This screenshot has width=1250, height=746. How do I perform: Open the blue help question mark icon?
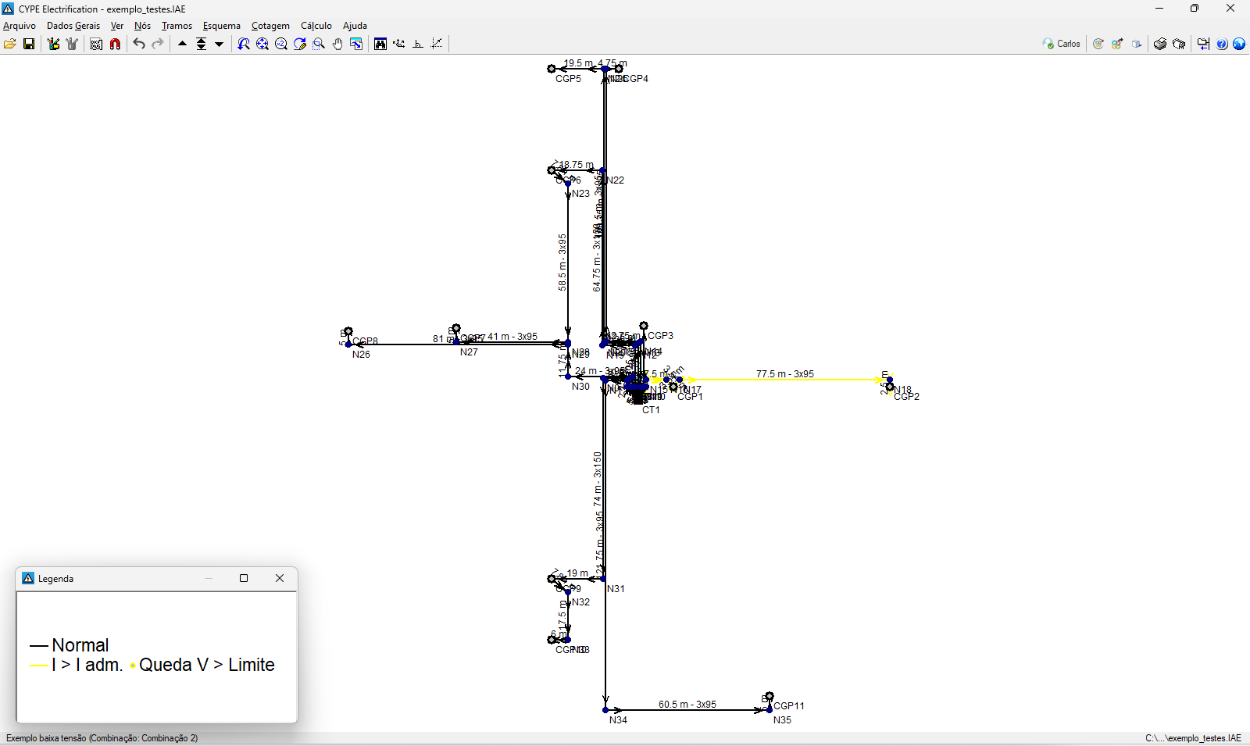point(1222,44)
